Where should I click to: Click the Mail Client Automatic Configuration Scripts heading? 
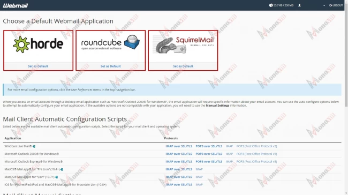(65, 119)
